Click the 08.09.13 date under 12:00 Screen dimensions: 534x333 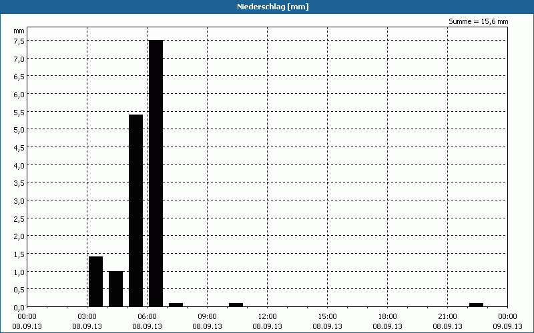(268, 326)
